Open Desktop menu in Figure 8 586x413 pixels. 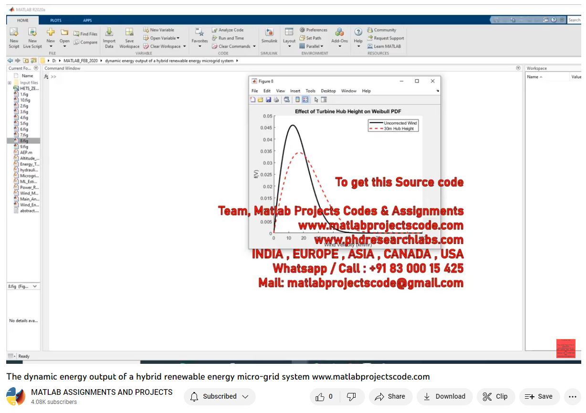[x=328, y=91]
